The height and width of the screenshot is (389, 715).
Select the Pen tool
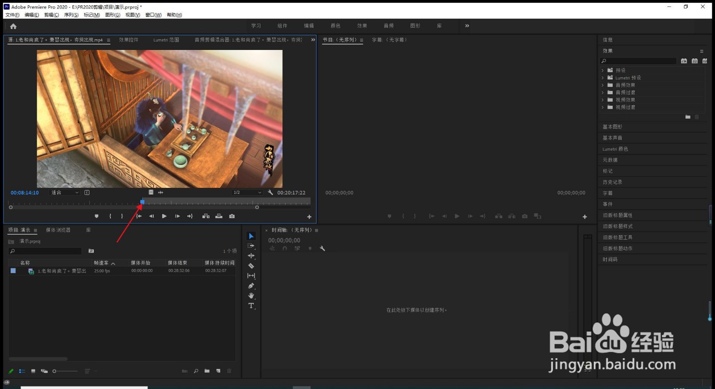251,286
